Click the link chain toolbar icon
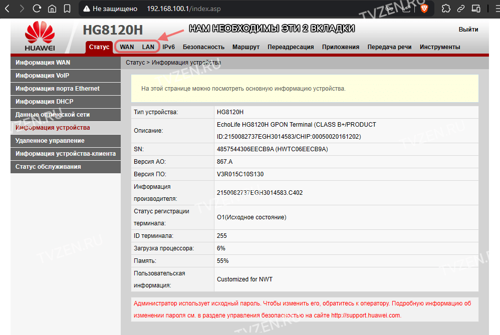Viewport: 500px width, 335px height. coord(461,9)
